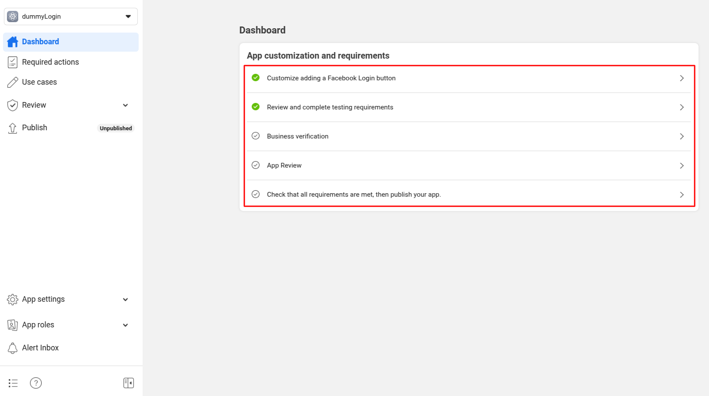Image resolution: width=709 pixels, height=396 pixels.
Task: Expand the Review section chevron
Action: point(125,105)
